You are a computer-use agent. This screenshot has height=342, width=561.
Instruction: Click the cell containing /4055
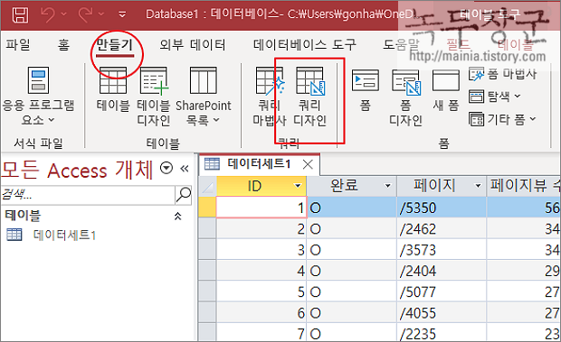(x=442, y=313)
